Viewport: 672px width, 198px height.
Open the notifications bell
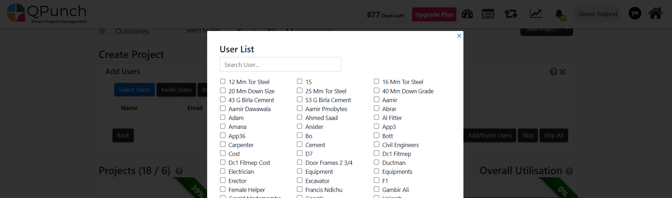point(559,14)
